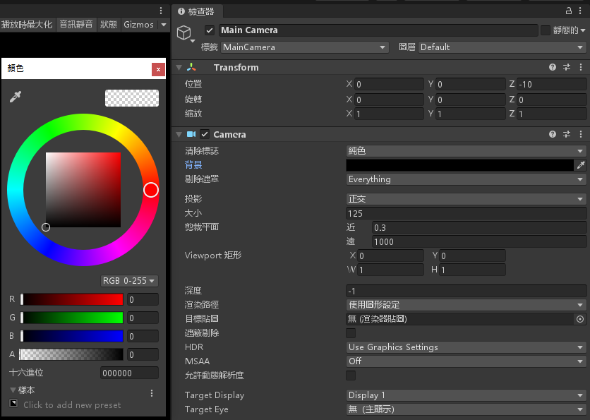Open swatches section options menu

click(152, 393)
